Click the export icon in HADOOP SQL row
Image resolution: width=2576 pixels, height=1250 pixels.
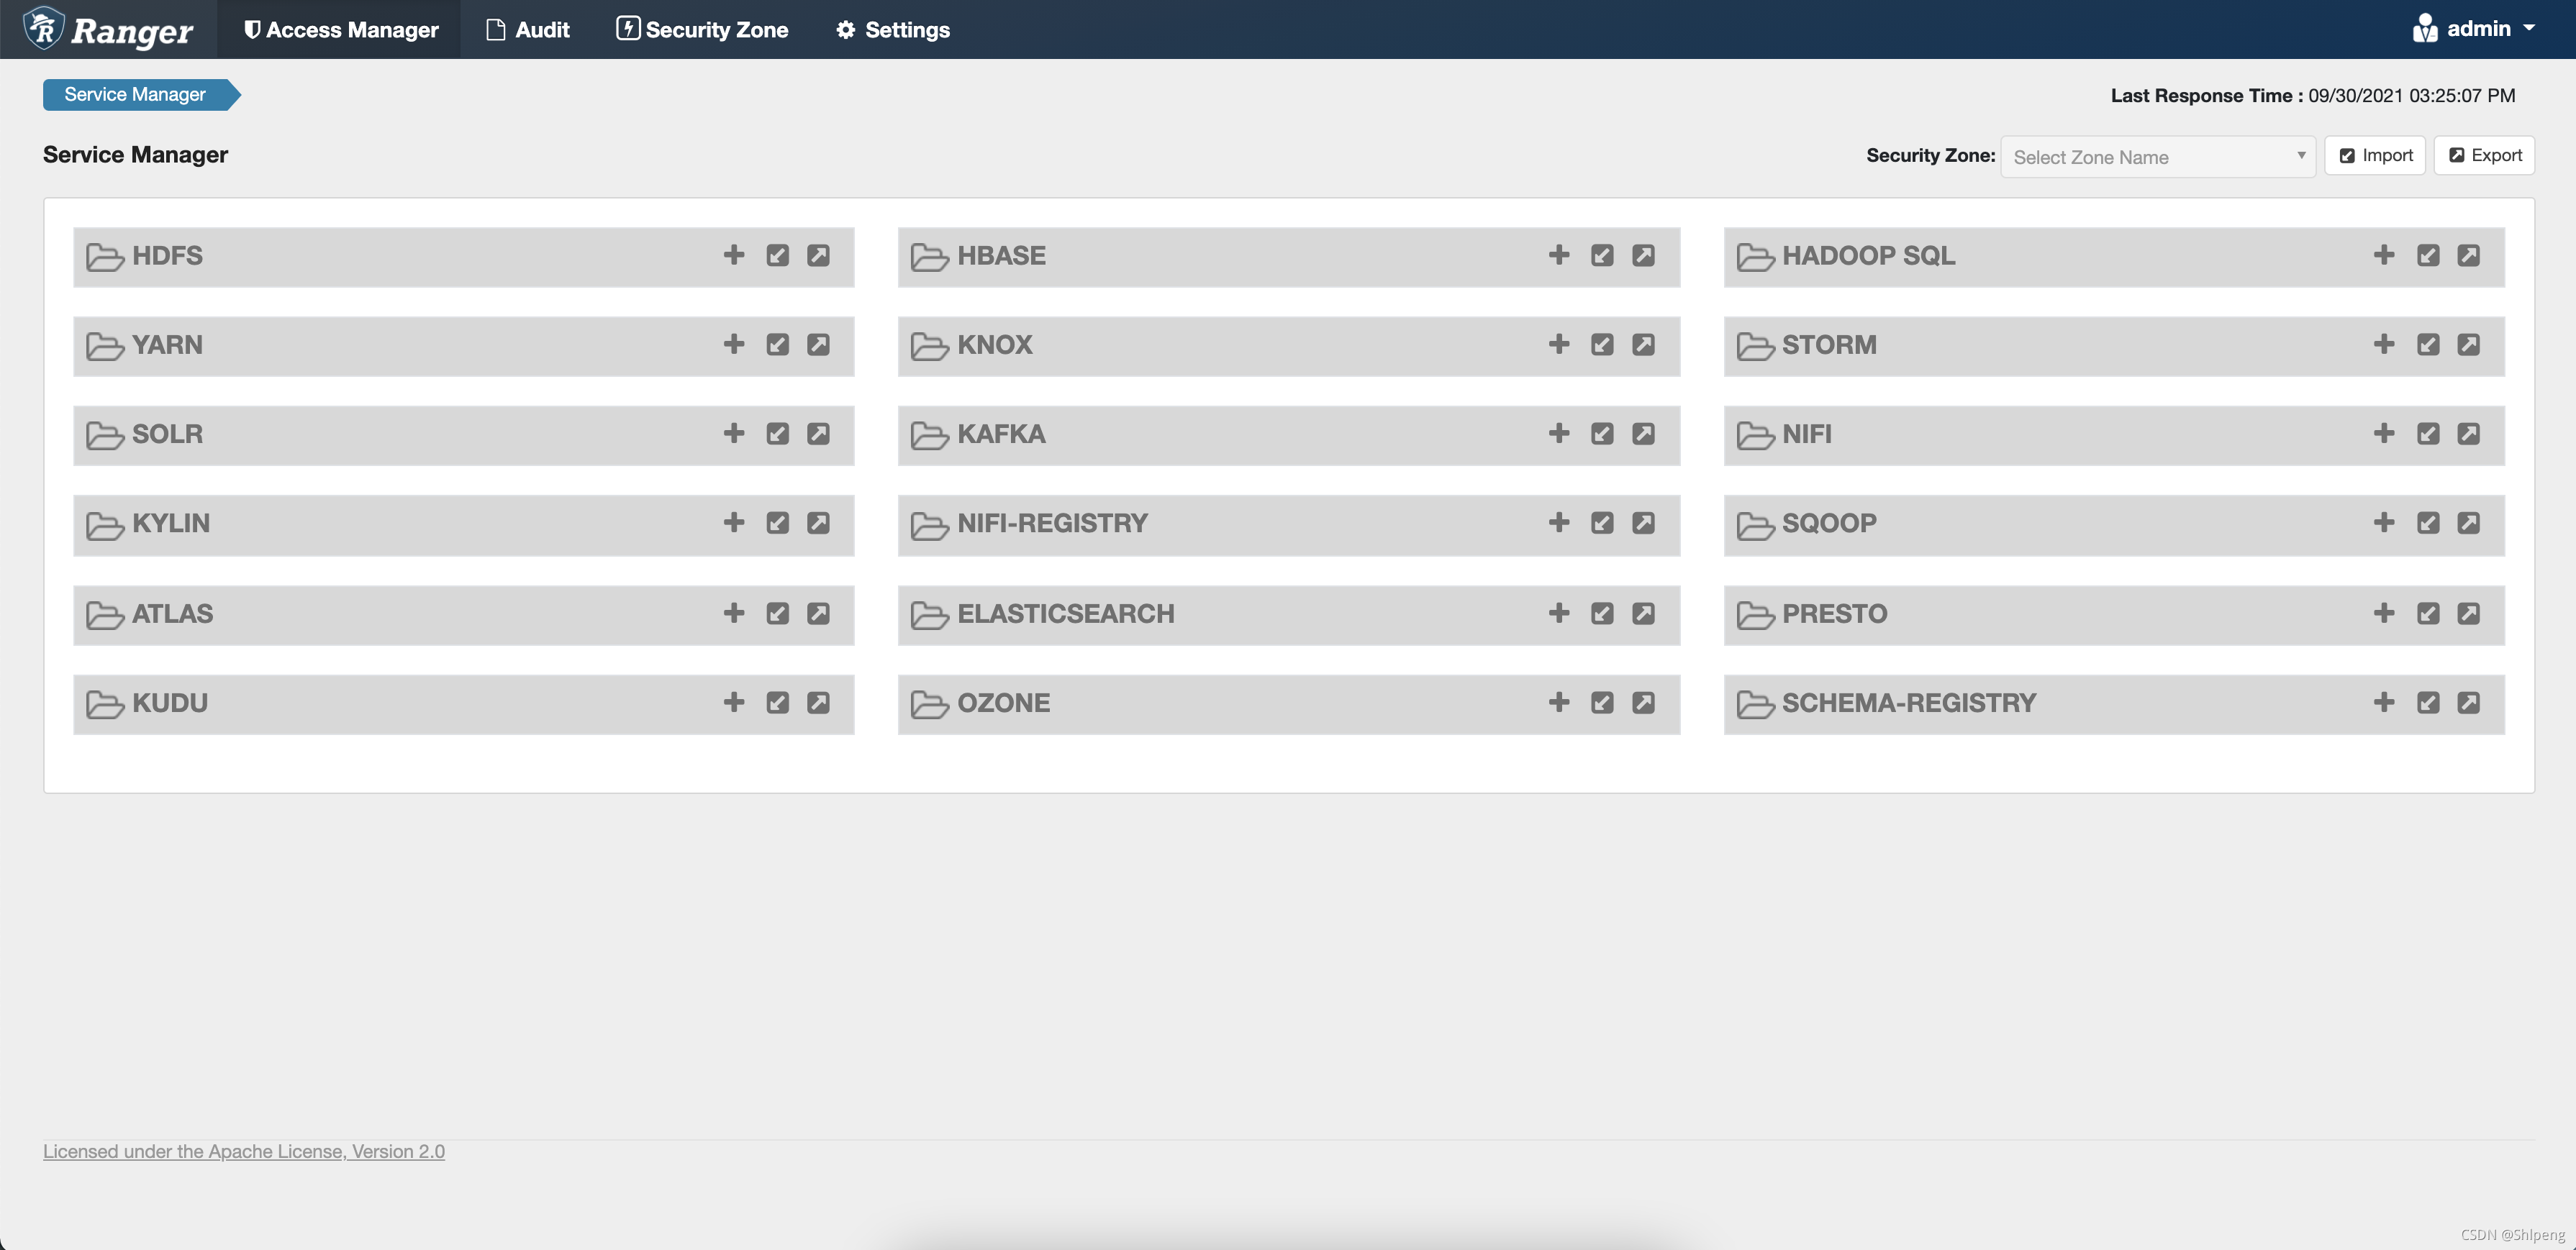click(2468, 256)
